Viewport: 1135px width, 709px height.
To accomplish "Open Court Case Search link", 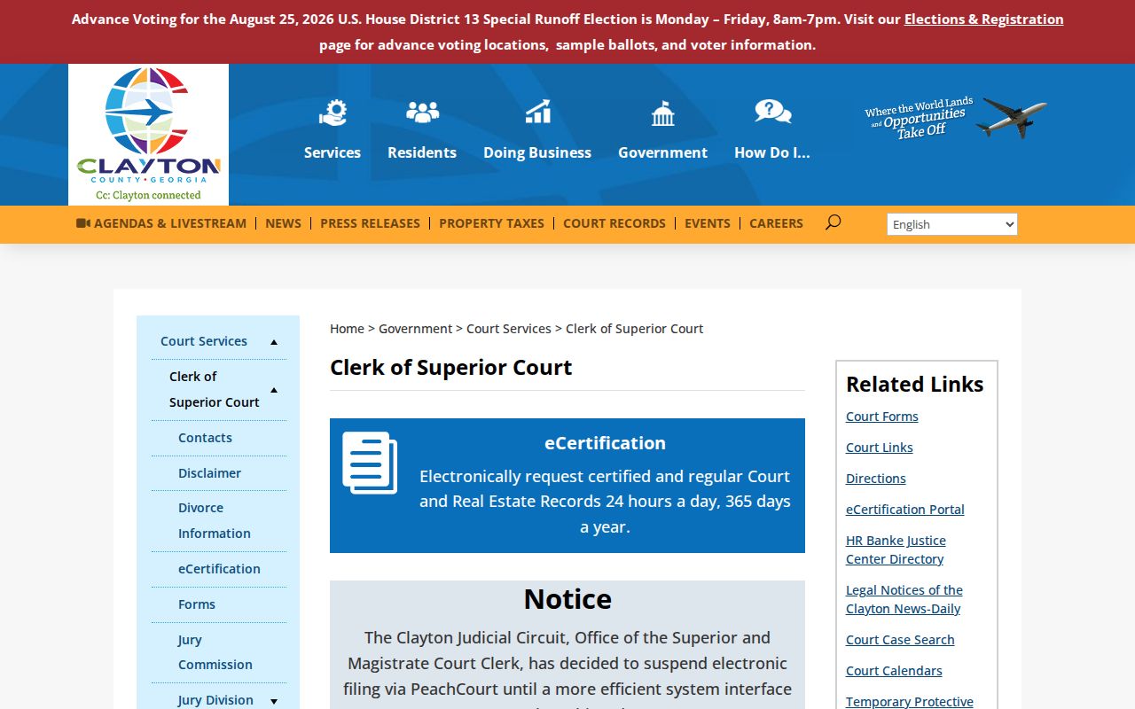I will 900,640.
